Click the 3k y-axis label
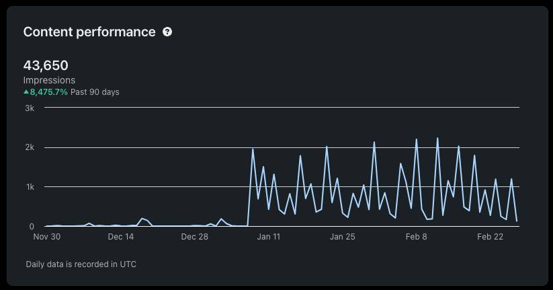 pos(30,108)
